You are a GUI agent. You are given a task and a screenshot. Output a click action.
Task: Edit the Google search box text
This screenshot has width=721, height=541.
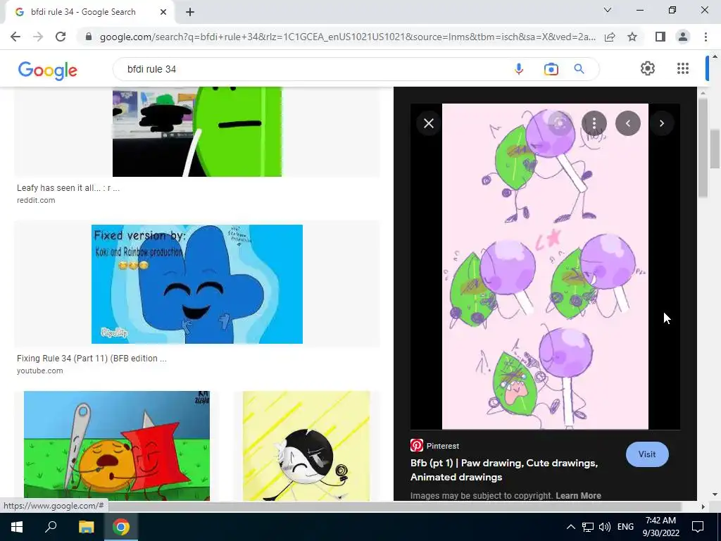click(x=313, y=69)
